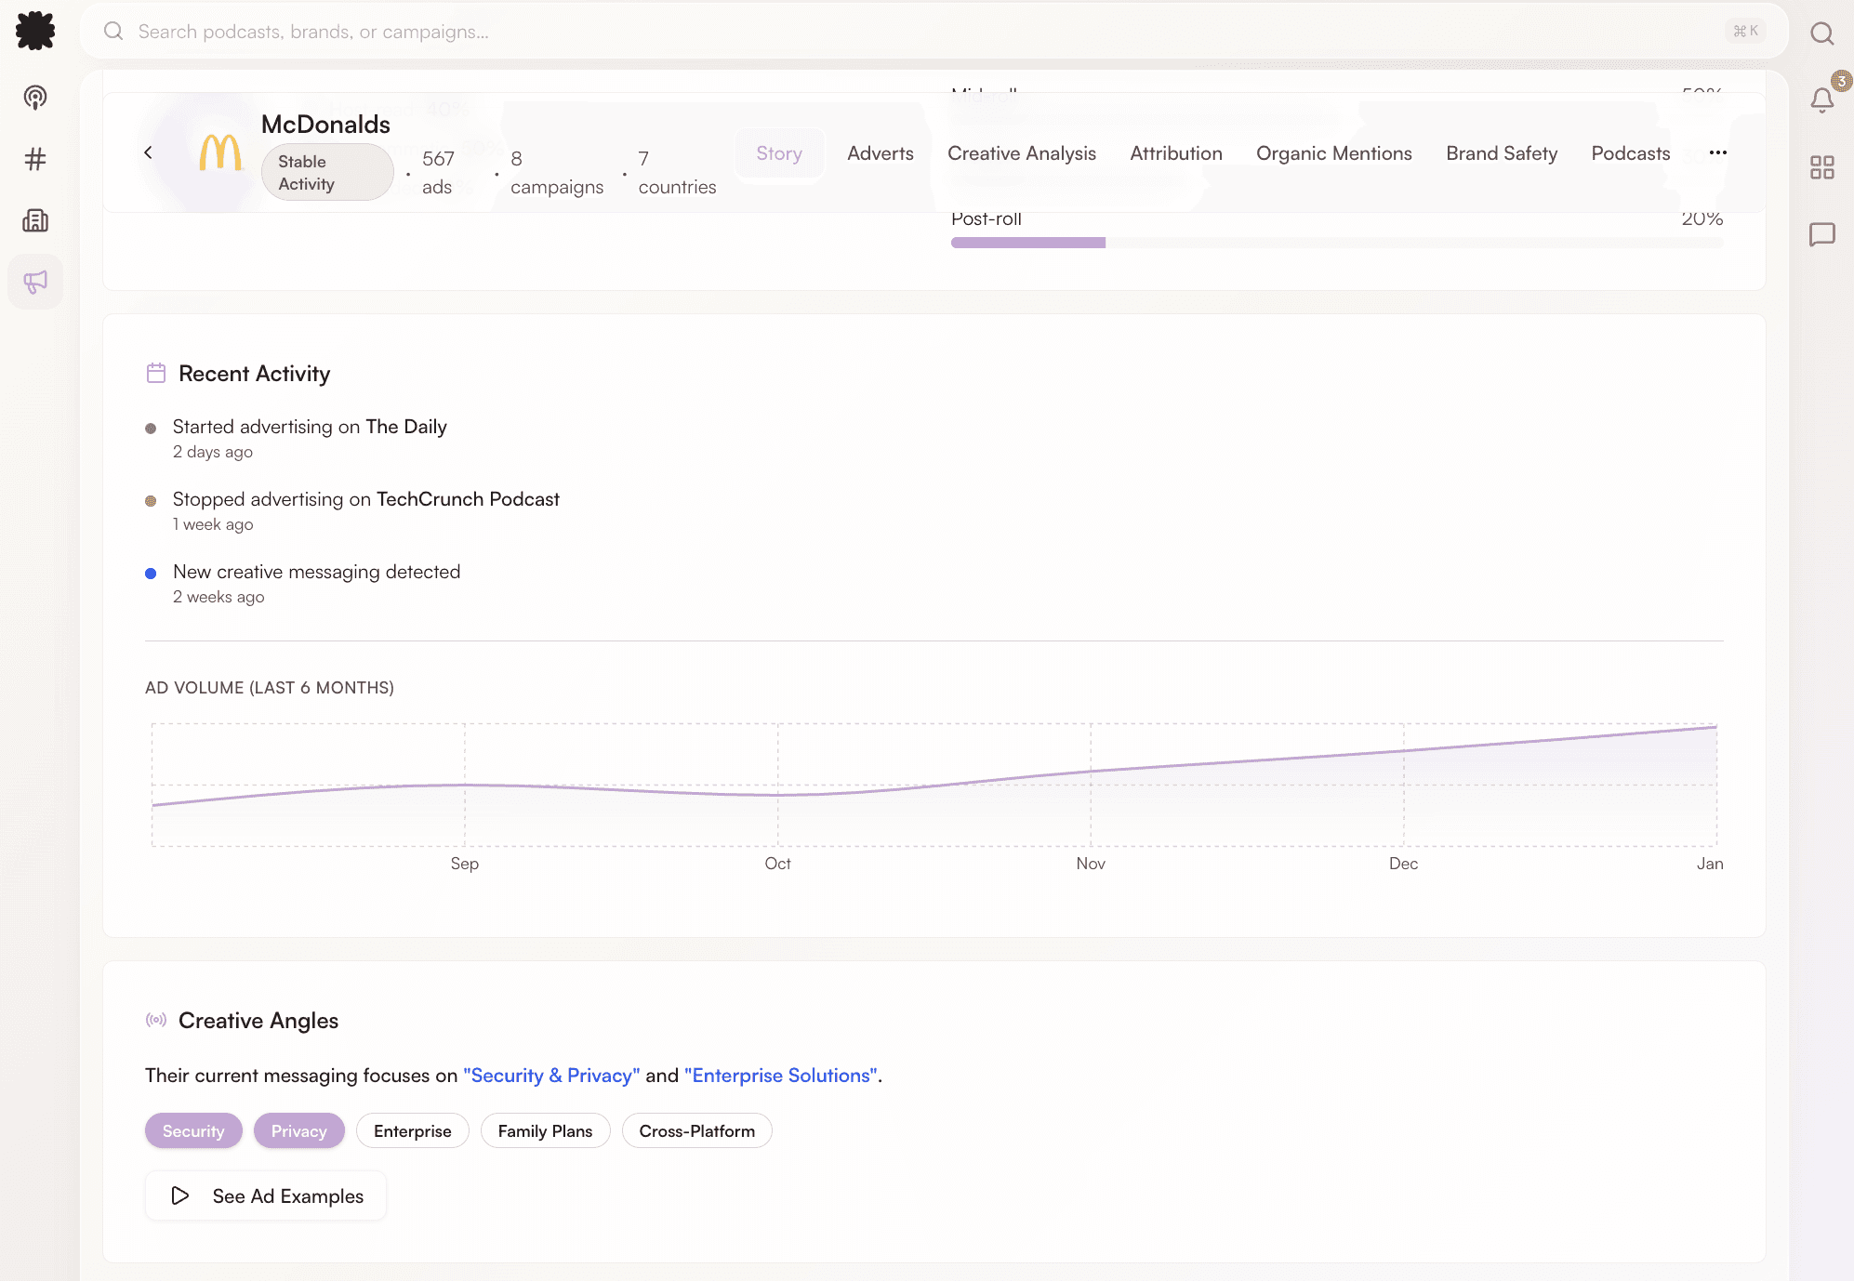Switch to the Creative Analysis tab
Viewport: 1854px width, 1281px height.
point(1021,153)
